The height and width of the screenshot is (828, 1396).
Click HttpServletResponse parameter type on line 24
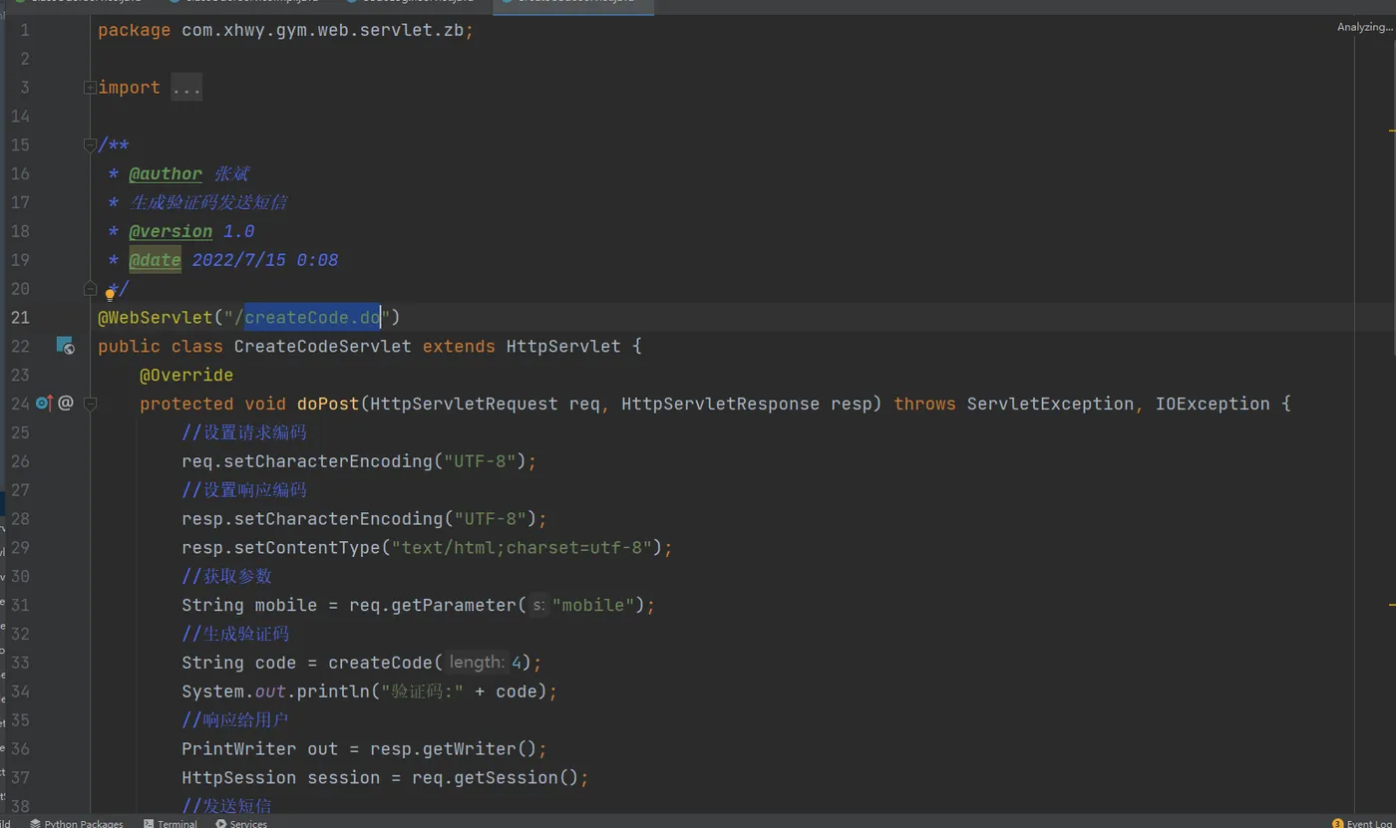[x=721, y=405]
